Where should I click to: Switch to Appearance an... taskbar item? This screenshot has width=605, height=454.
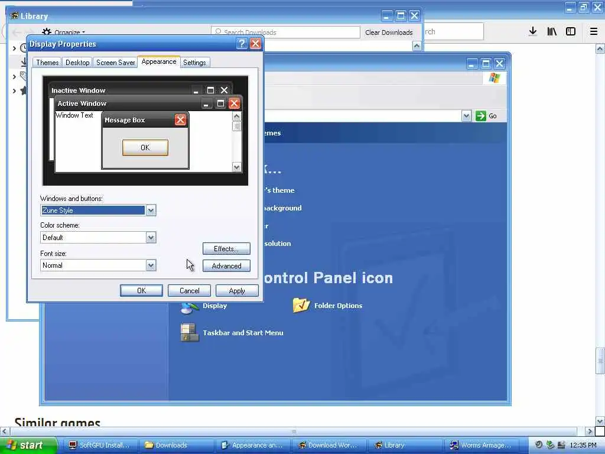click(x=252, y=445)
